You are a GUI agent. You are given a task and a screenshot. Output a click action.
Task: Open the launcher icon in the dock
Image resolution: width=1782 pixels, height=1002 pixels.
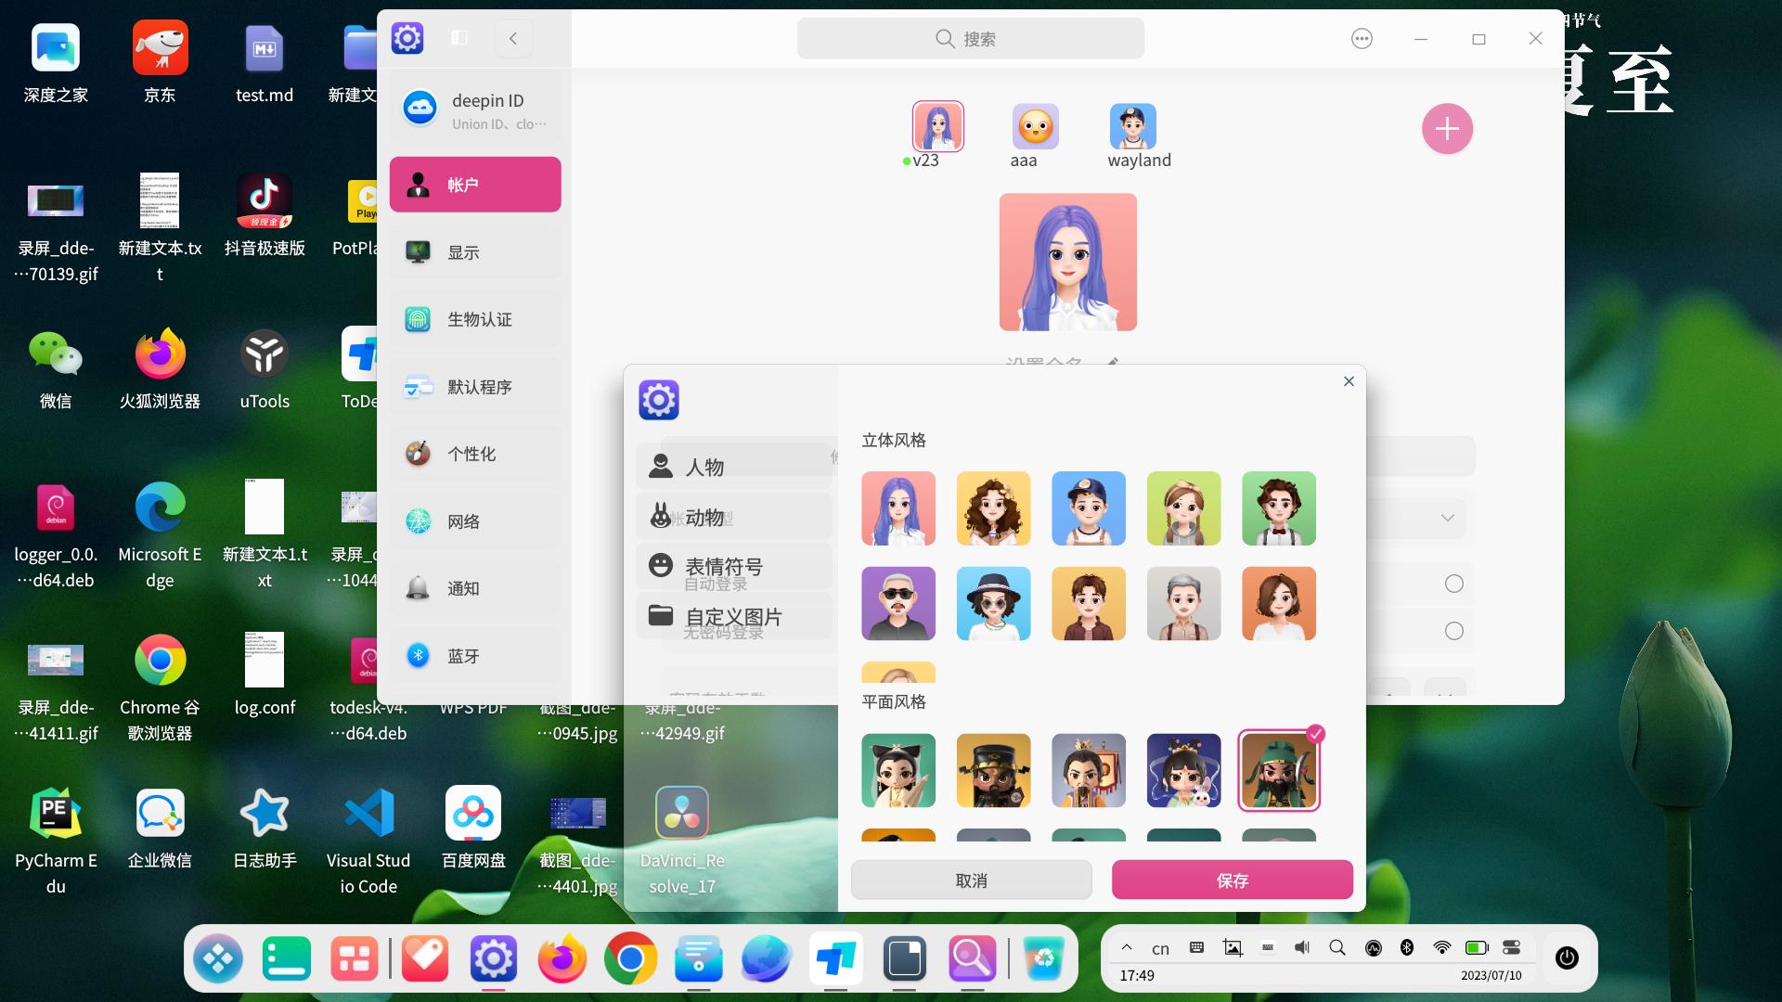(x=218, y=958)
